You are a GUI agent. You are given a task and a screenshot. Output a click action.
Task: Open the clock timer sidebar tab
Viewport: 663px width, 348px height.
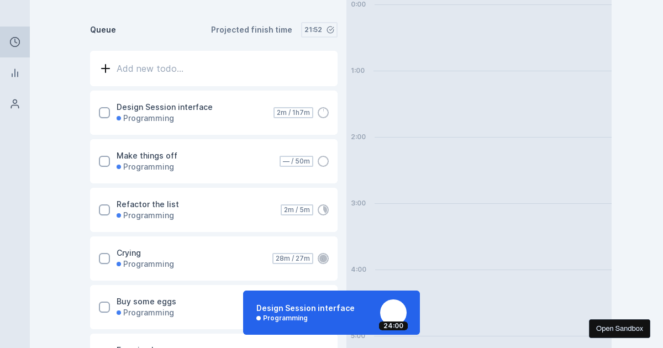point(15,42)
